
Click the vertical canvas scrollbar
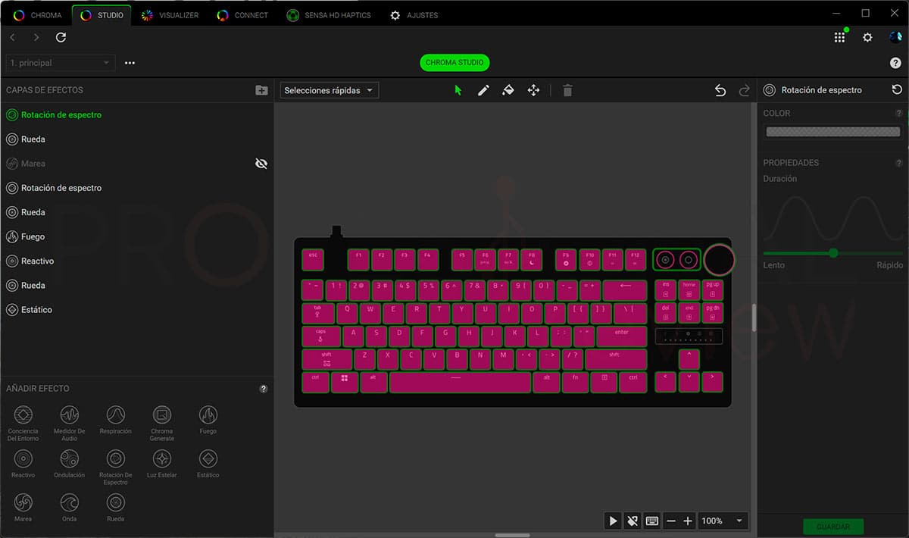point(754,317)
